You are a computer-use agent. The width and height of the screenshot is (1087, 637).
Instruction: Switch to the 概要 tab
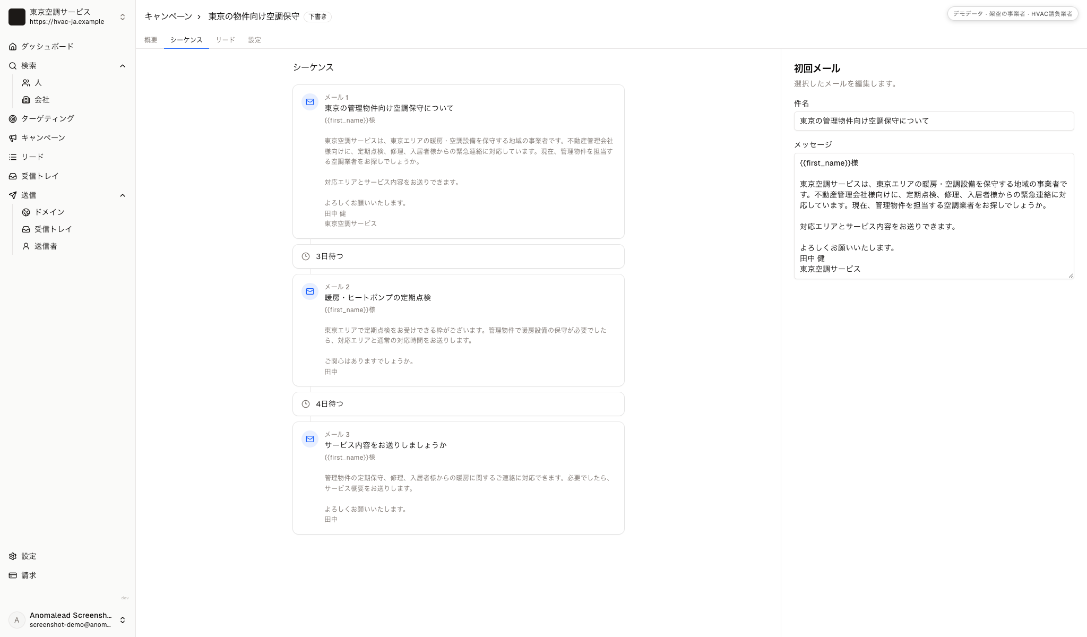pyautogui.click(x=151, y=40)
